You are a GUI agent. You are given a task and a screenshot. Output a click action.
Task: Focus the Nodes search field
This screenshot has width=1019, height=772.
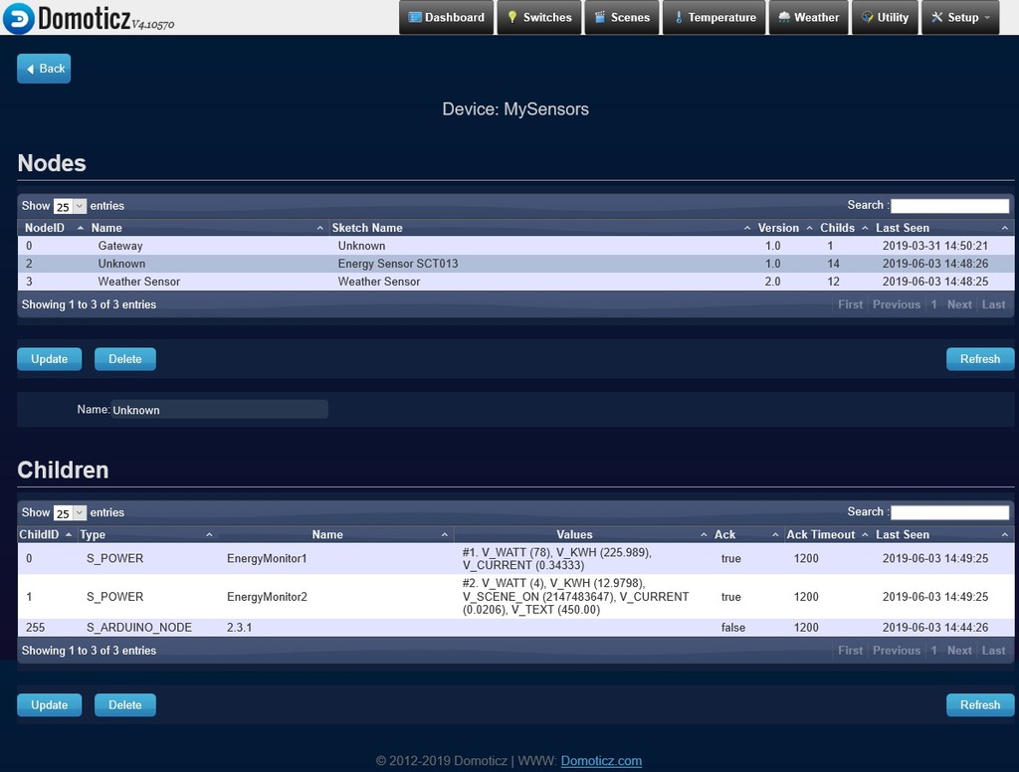(x=949, y=206)
